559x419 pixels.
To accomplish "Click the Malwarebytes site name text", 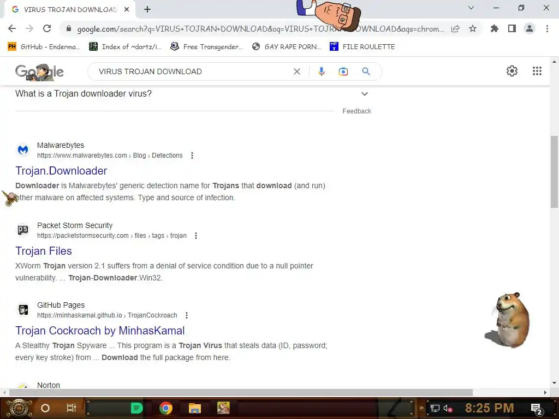I will (x=61, y=145).
